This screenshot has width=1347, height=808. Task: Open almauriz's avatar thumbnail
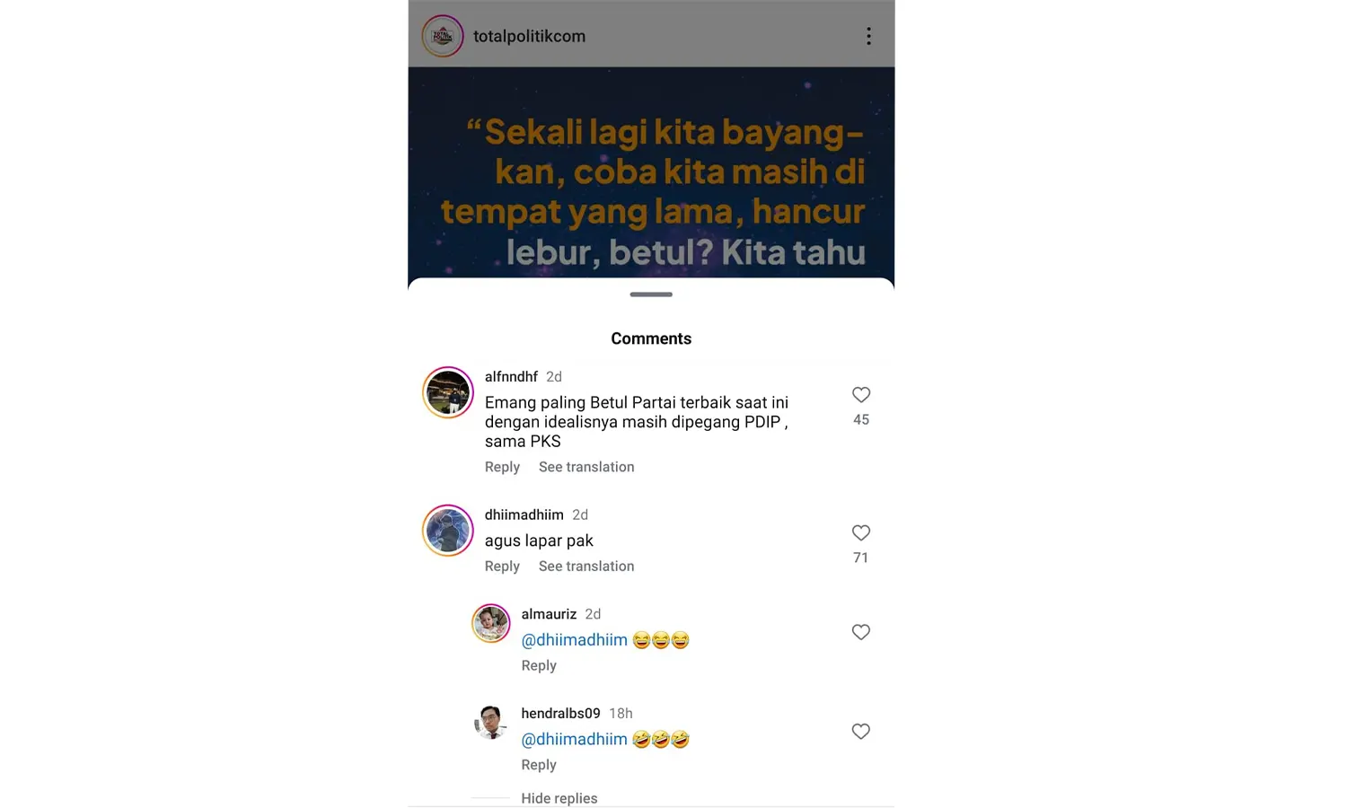(491, 623)
